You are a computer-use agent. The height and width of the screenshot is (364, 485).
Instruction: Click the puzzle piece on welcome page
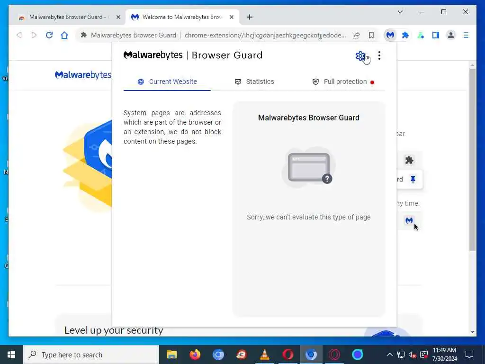(x=409, y=160)
